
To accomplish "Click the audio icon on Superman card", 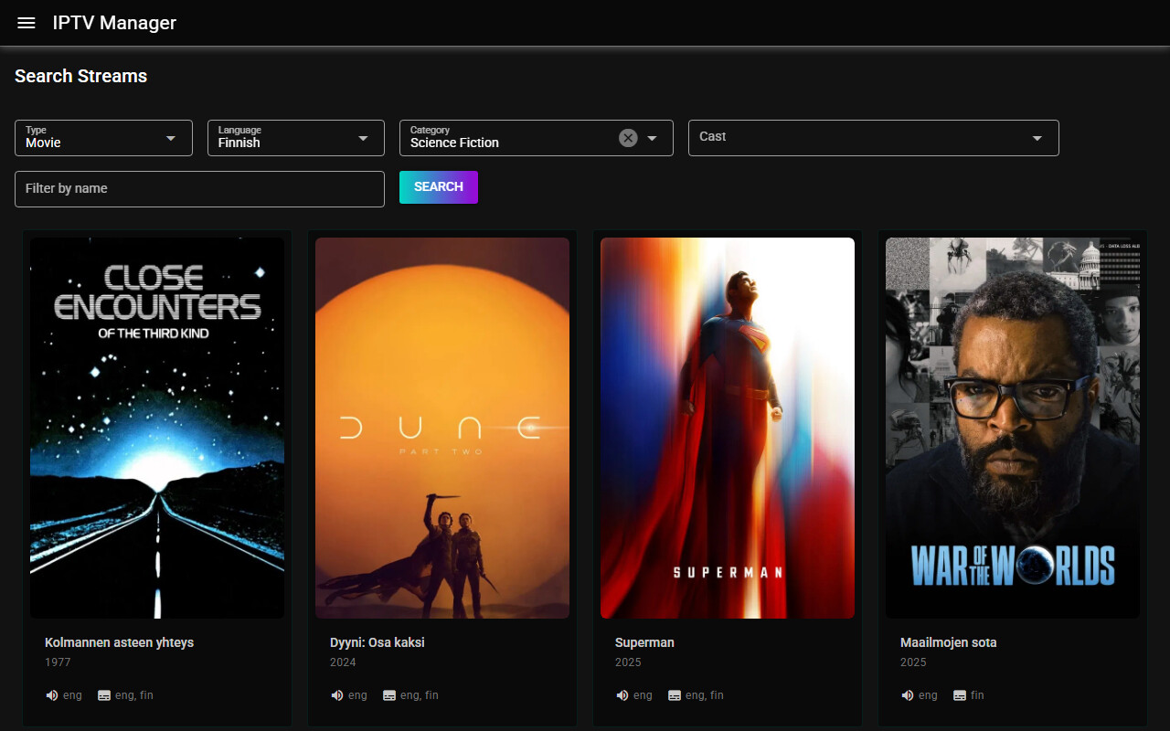I will (622, 695).
